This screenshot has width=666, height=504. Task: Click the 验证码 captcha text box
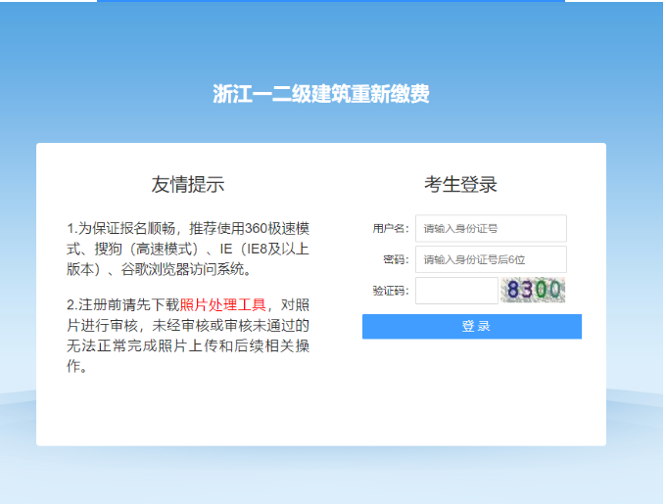456,291
